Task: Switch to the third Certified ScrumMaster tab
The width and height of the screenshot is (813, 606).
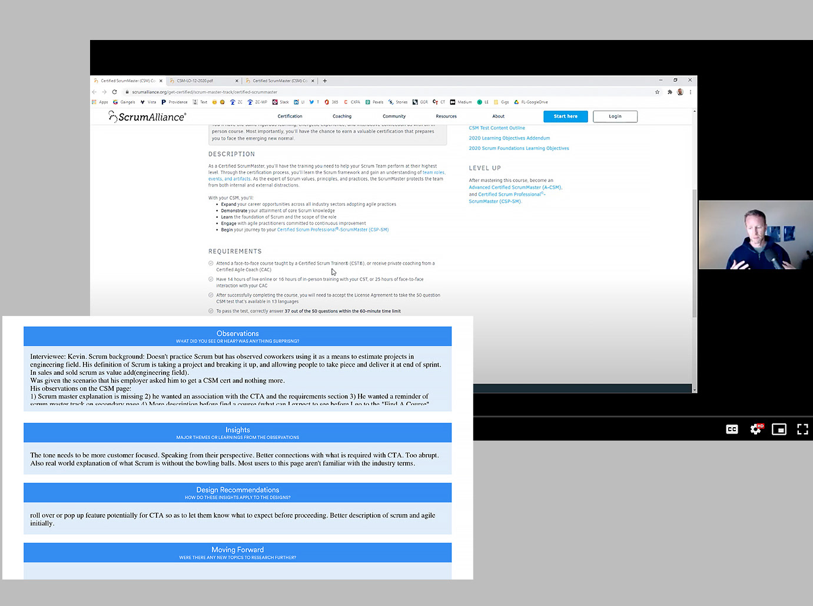Action: [x=279, y=81]
